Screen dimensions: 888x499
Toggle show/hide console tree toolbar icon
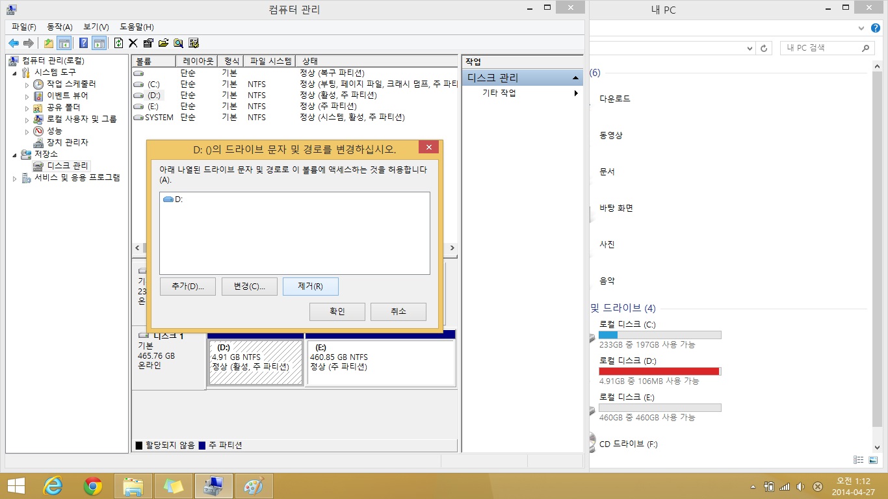point(64,43)
